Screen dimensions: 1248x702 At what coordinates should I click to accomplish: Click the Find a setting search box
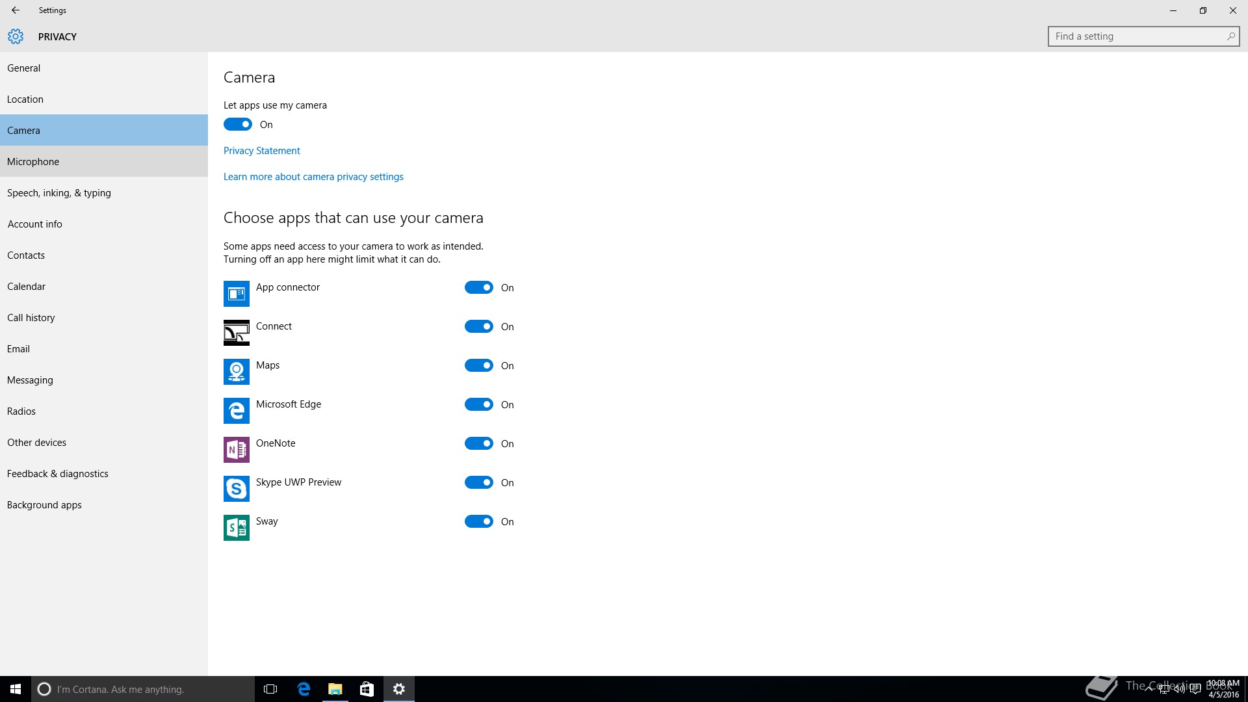click(x=1143, y=36)
